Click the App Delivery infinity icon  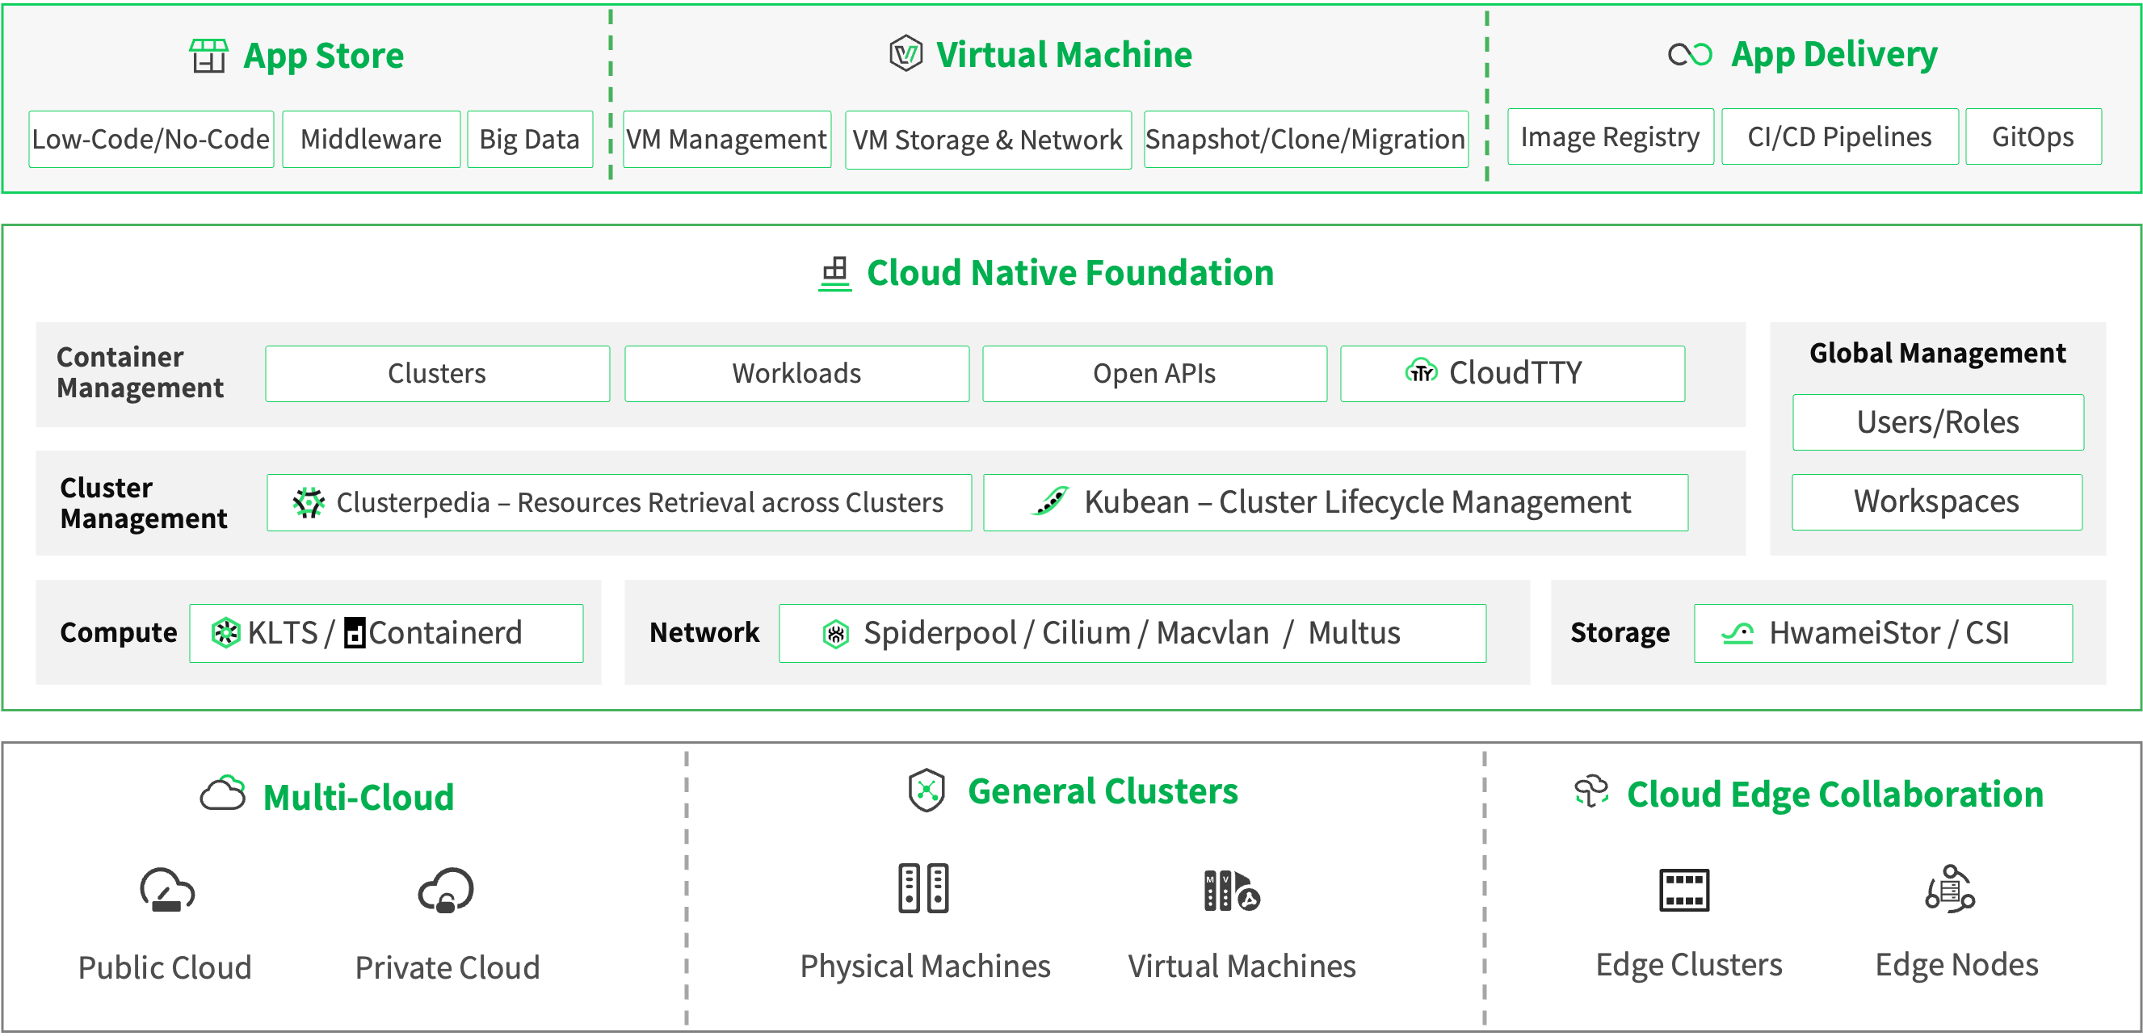pos(1690,55)
